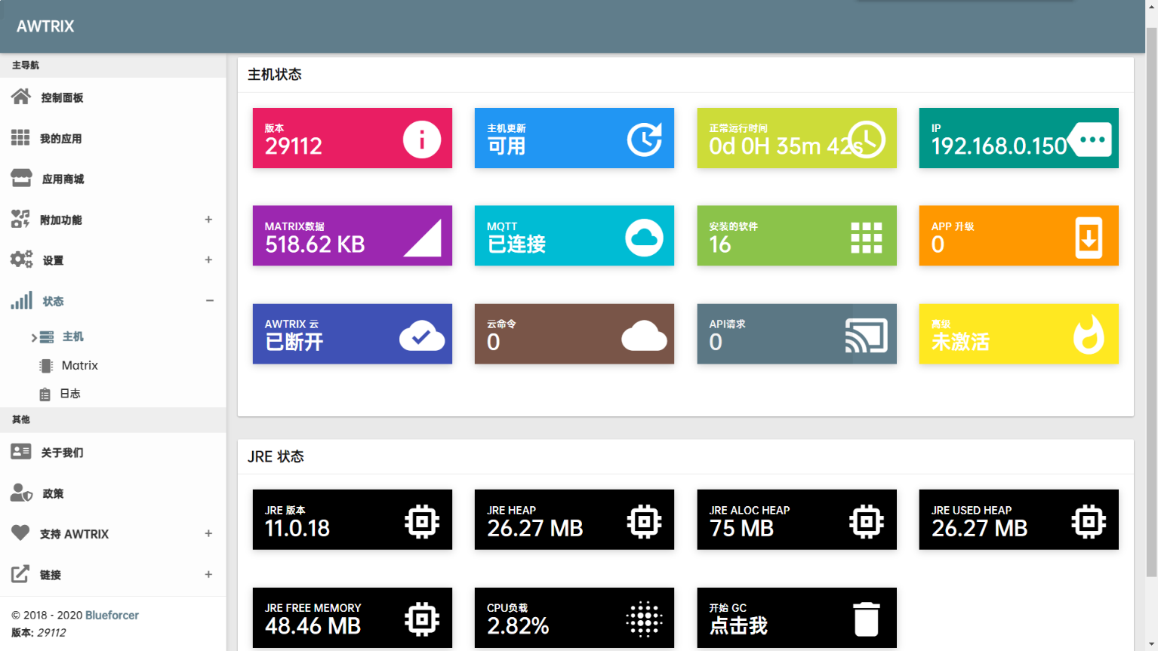Click the Blueforcer link in footer
This screenshot has height=651, width=1158.
pos(112,615)
